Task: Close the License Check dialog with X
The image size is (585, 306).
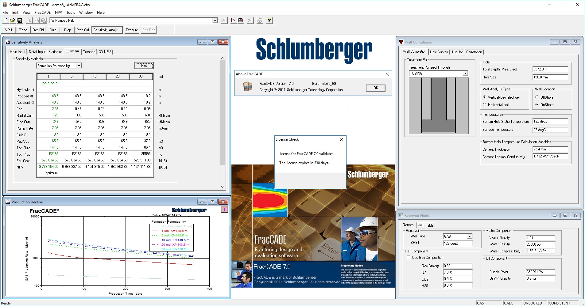Action: [342, 139]
